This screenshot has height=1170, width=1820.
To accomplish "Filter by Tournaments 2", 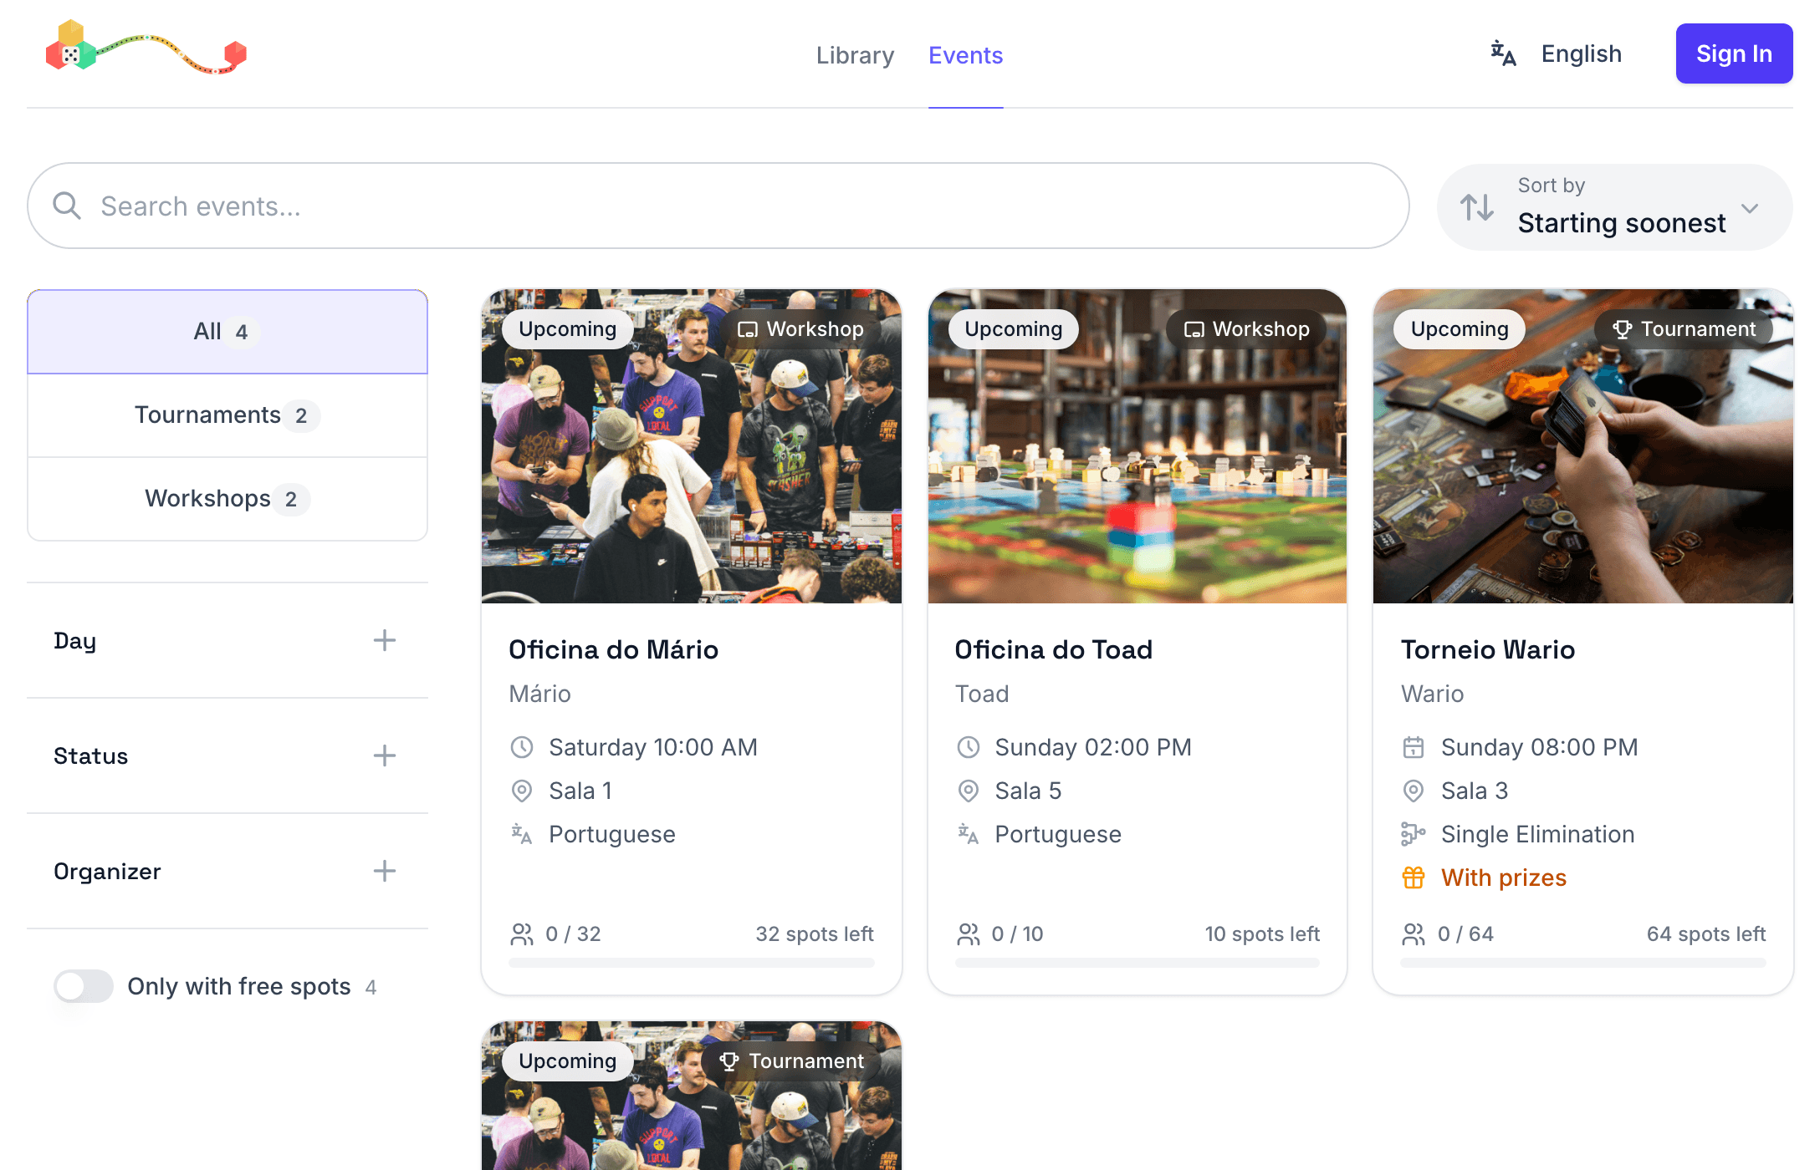I will click(227, 415).
